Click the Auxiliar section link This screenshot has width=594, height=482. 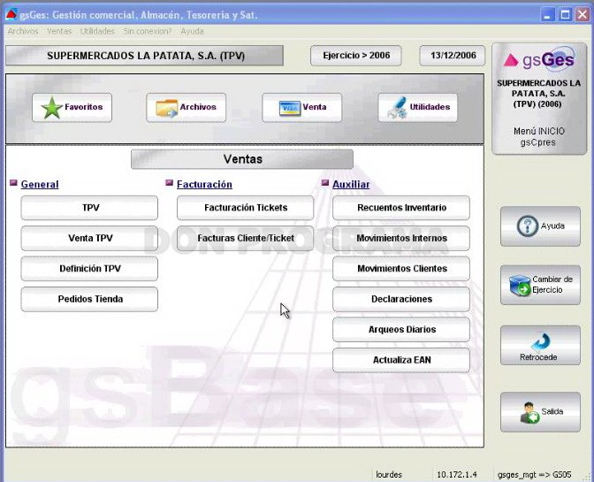tap(351, 184)
